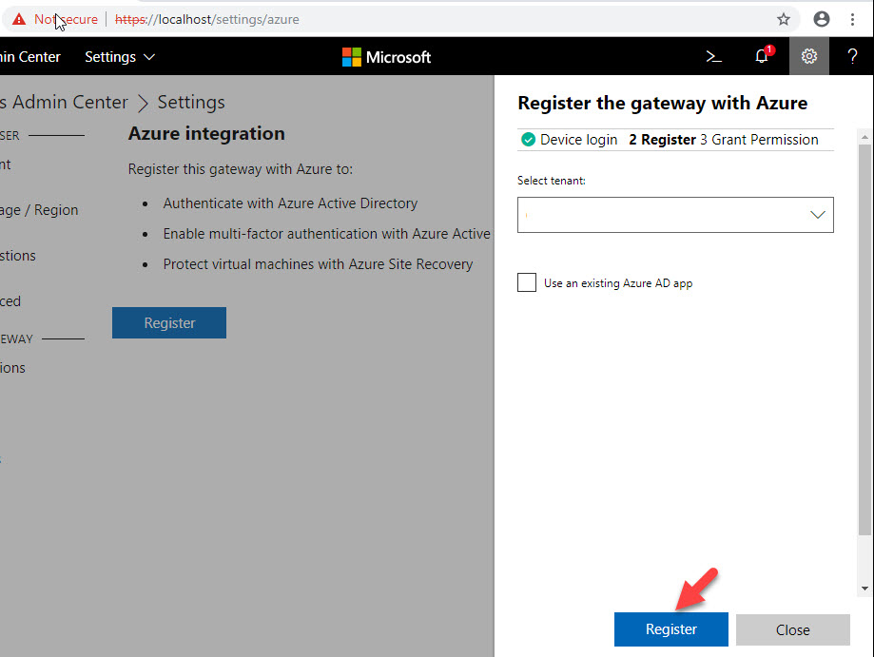Check 'Use an existing Azure AD app'
Image resolution: width=874 pixels, height=657 pixels.
tap(527, 282)
